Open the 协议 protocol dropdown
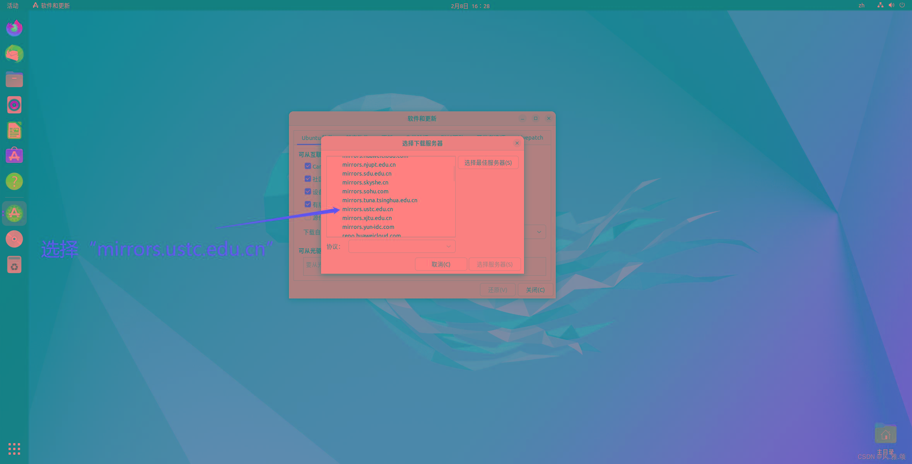 (402, 246)
